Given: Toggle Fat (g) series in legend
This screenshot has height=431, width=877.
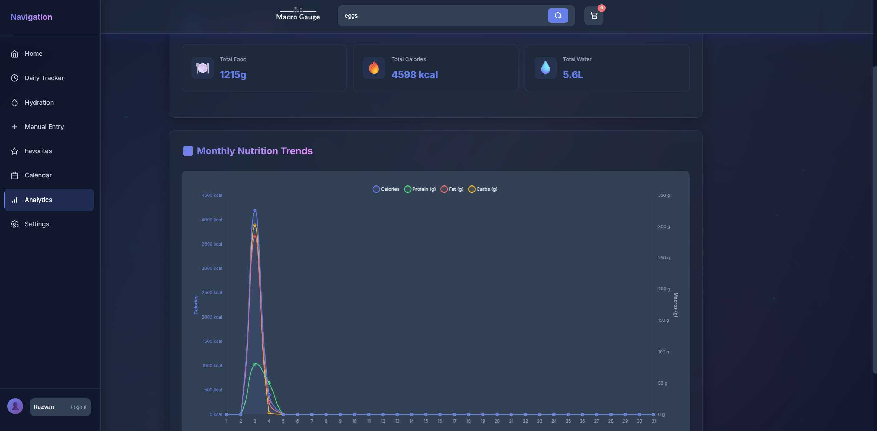Looking at the screenshot, I should (x=452, y=189).
